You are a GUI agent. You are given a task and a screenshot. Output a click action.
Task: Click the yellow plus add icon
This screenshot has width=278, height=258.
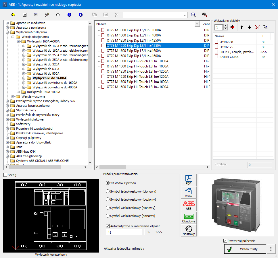point(13,15)
